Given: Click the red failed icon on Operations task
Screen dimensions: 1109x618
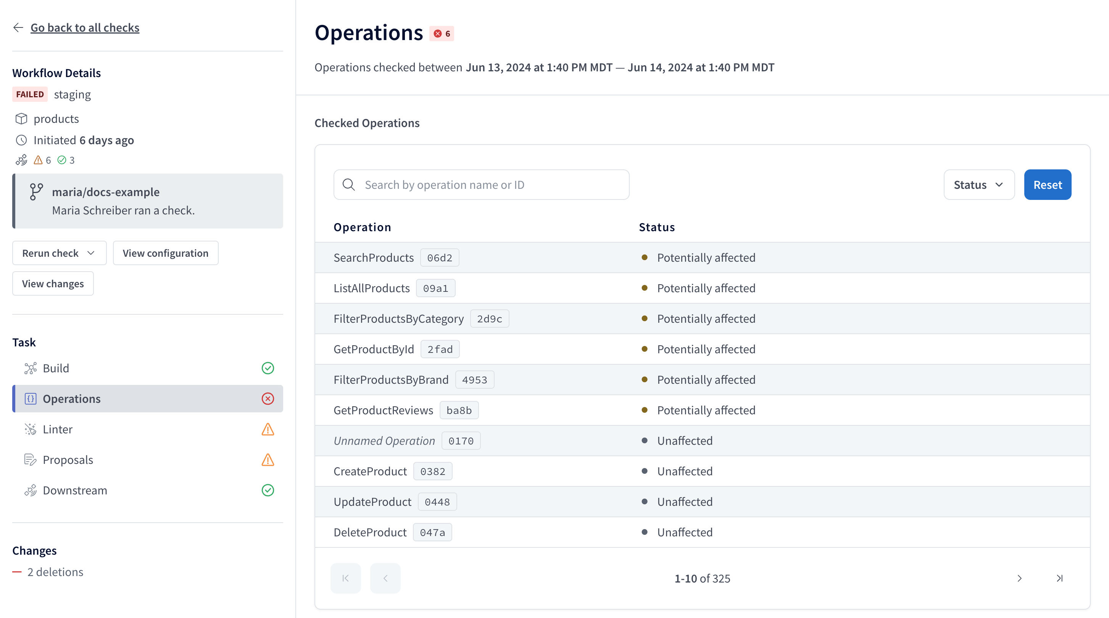Looking at the screenshot, I should coord(268,399).
